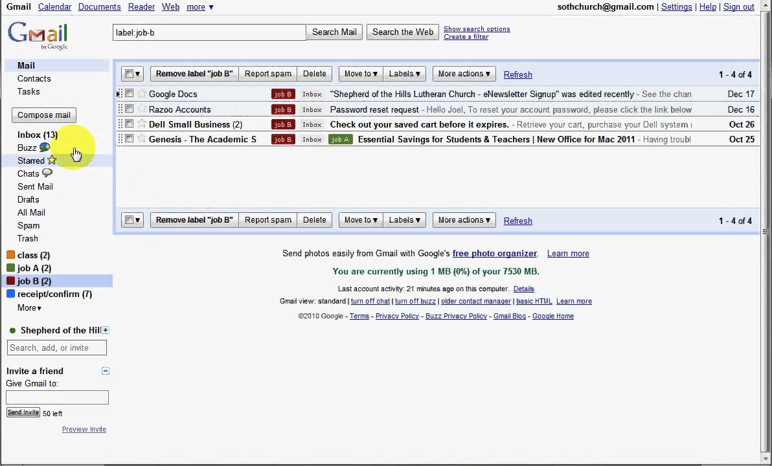This screenshot has width=772, height=466.
Task: Click the bottom Delete button
Action: click(x=315, y=220)
